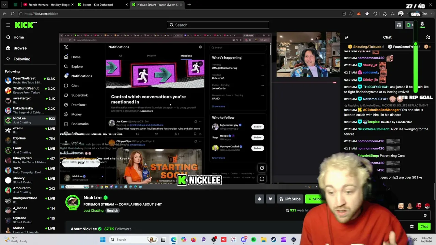Viewport: 436px width, 245px height.
Task: Click the Kick search field
Action: coord(218,25)
